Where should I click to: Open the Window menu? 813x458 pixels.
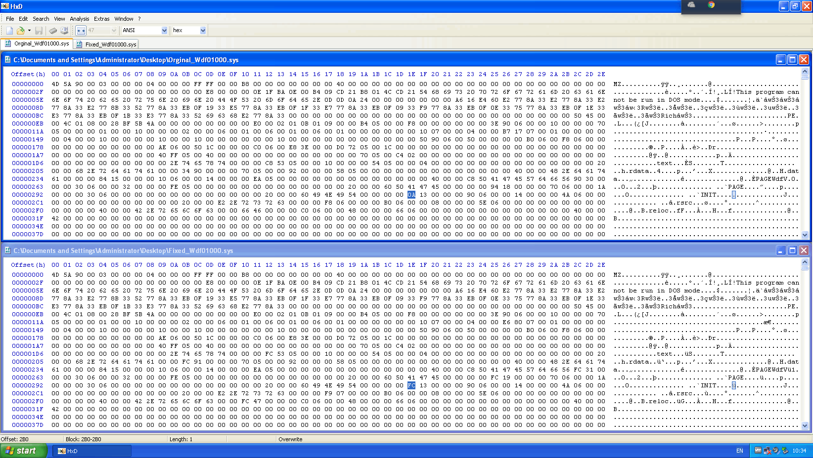pos(124,19)
